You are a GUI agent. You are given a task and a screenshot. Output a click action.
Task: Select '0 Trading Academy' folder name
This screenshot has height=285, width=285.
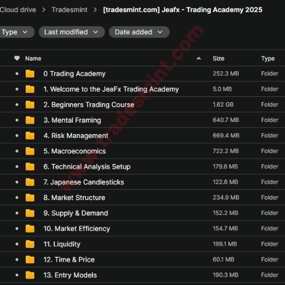(74, 74)
